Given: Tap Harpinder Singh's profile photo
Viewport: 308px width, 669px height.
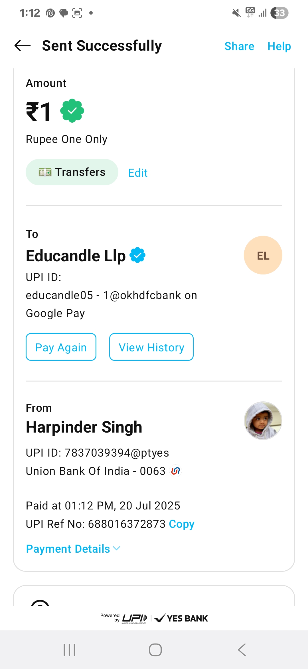Looking at the screenshot, I should 263,421.
